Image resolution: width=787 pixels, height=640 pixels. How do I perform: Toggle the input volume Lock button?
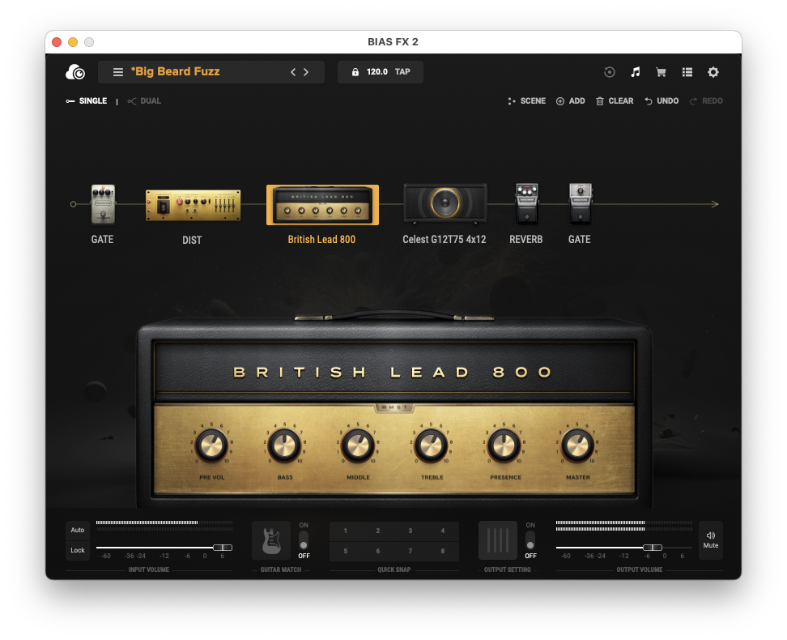pyautogui.click(x=78, y=551)
